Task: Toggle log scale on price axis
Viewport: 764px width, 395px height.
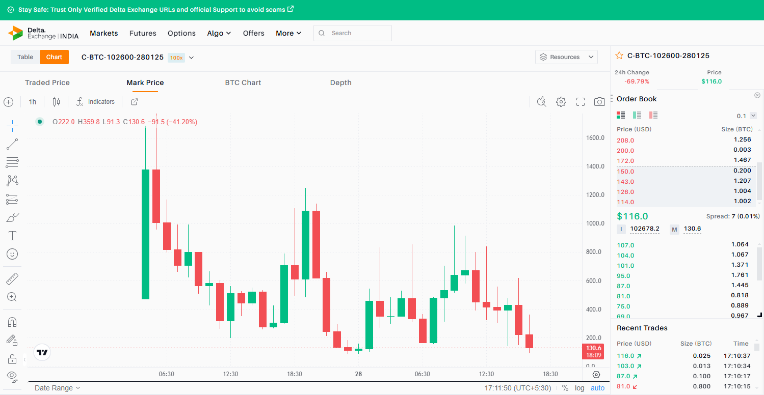Action: click(x=580, y=388)
